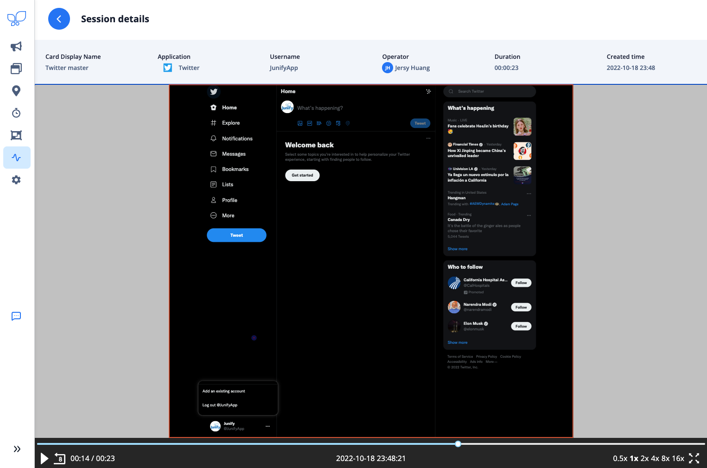The width and height of the screenshot is (707, 468).
Task: Click the Twitter bird logo in recording
Action: [214, 92]
